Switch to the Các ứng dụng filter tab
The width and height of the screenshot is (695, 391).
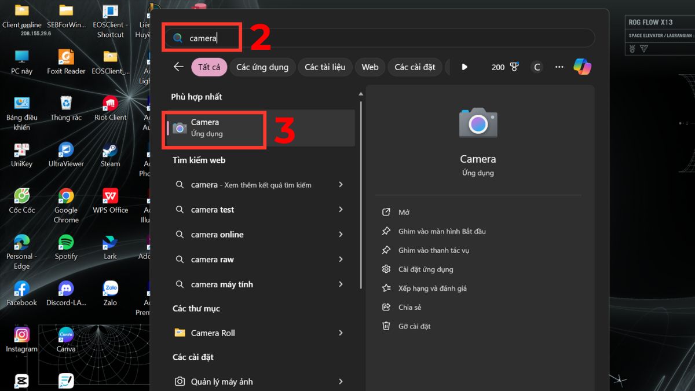262,67
